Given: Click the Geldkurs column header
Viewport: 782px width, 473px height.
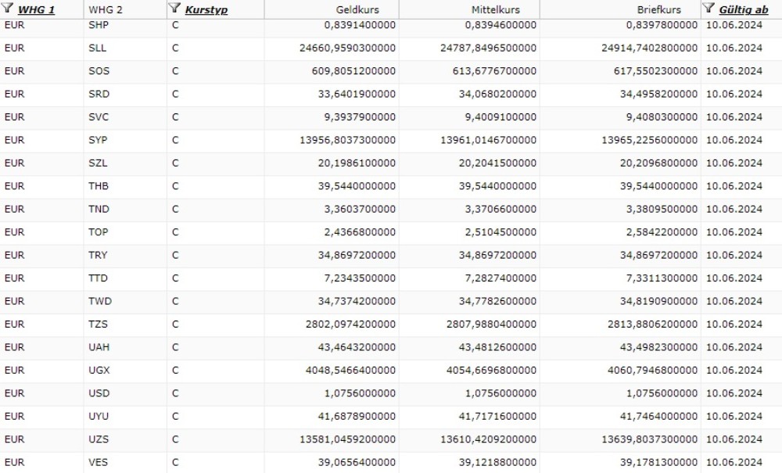Looking at the screenshot, I should pyautogui.click(x=357, y=9).
